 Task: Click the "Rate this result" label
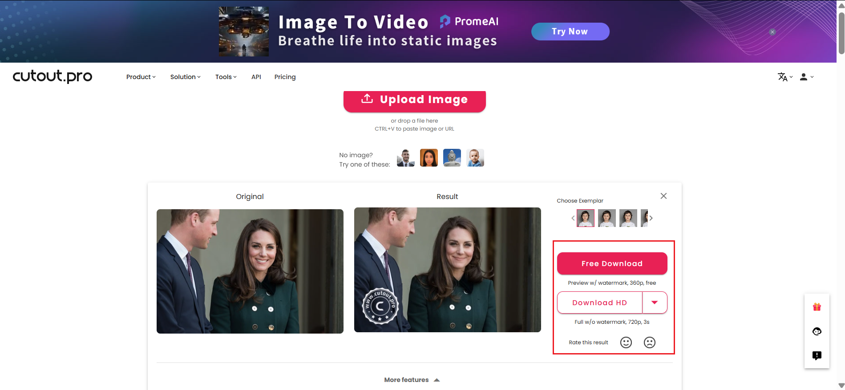[x=588, y=342]
